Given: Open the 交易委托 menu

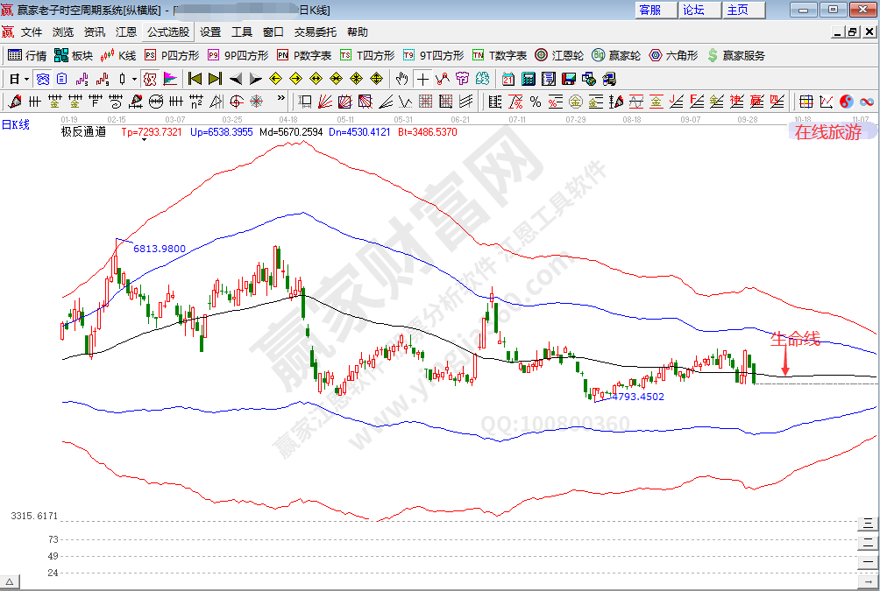Looking at the screenshot, I should point(315,32).
